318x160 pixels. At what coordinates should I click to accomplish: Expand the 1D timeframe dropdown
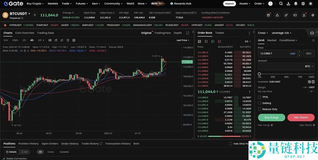41,40
